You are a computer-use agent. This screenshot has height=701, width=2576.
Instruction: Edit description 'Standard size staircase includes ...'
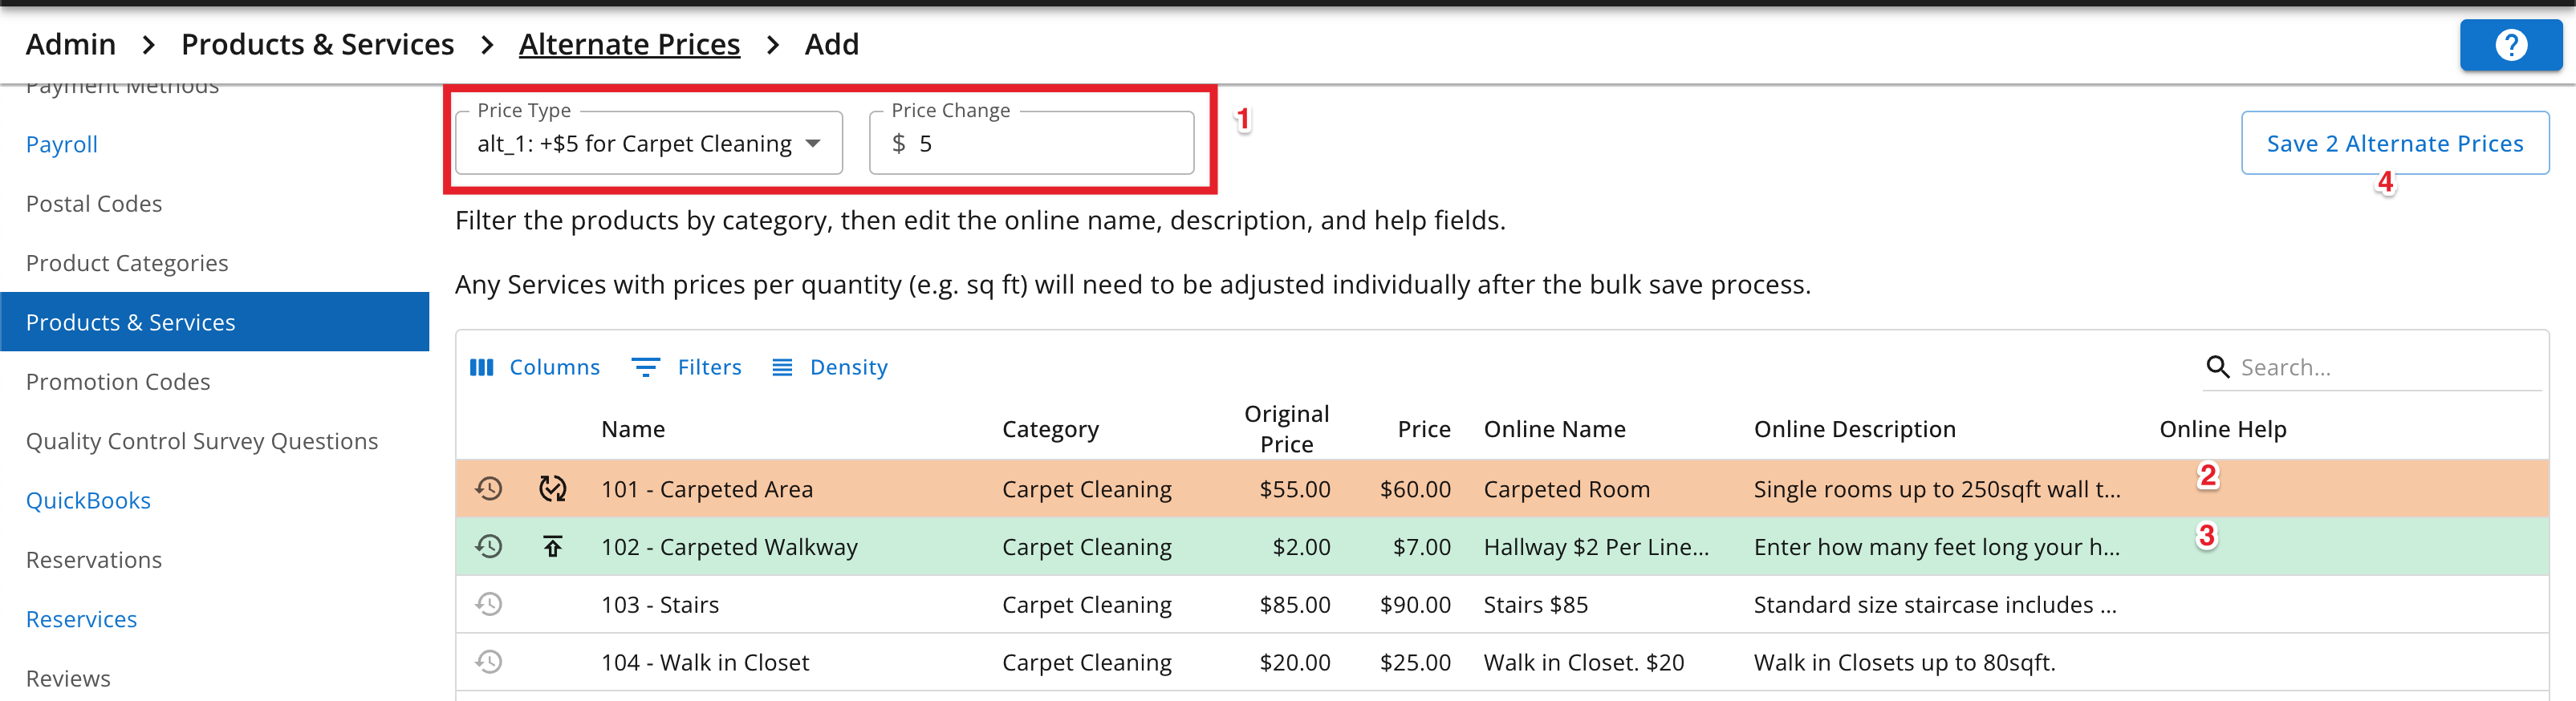[1935, 605]
